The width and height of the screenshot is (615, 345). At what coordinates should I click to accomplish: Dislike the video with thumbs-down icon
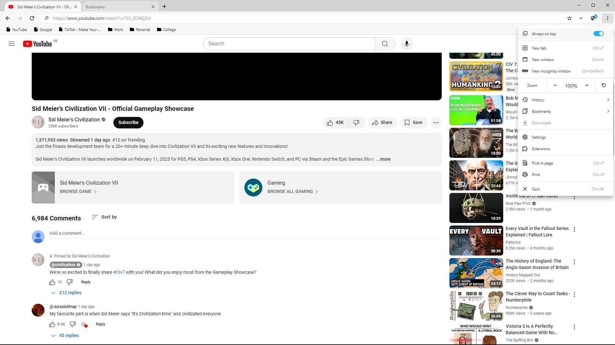click(x=356, y=123)
